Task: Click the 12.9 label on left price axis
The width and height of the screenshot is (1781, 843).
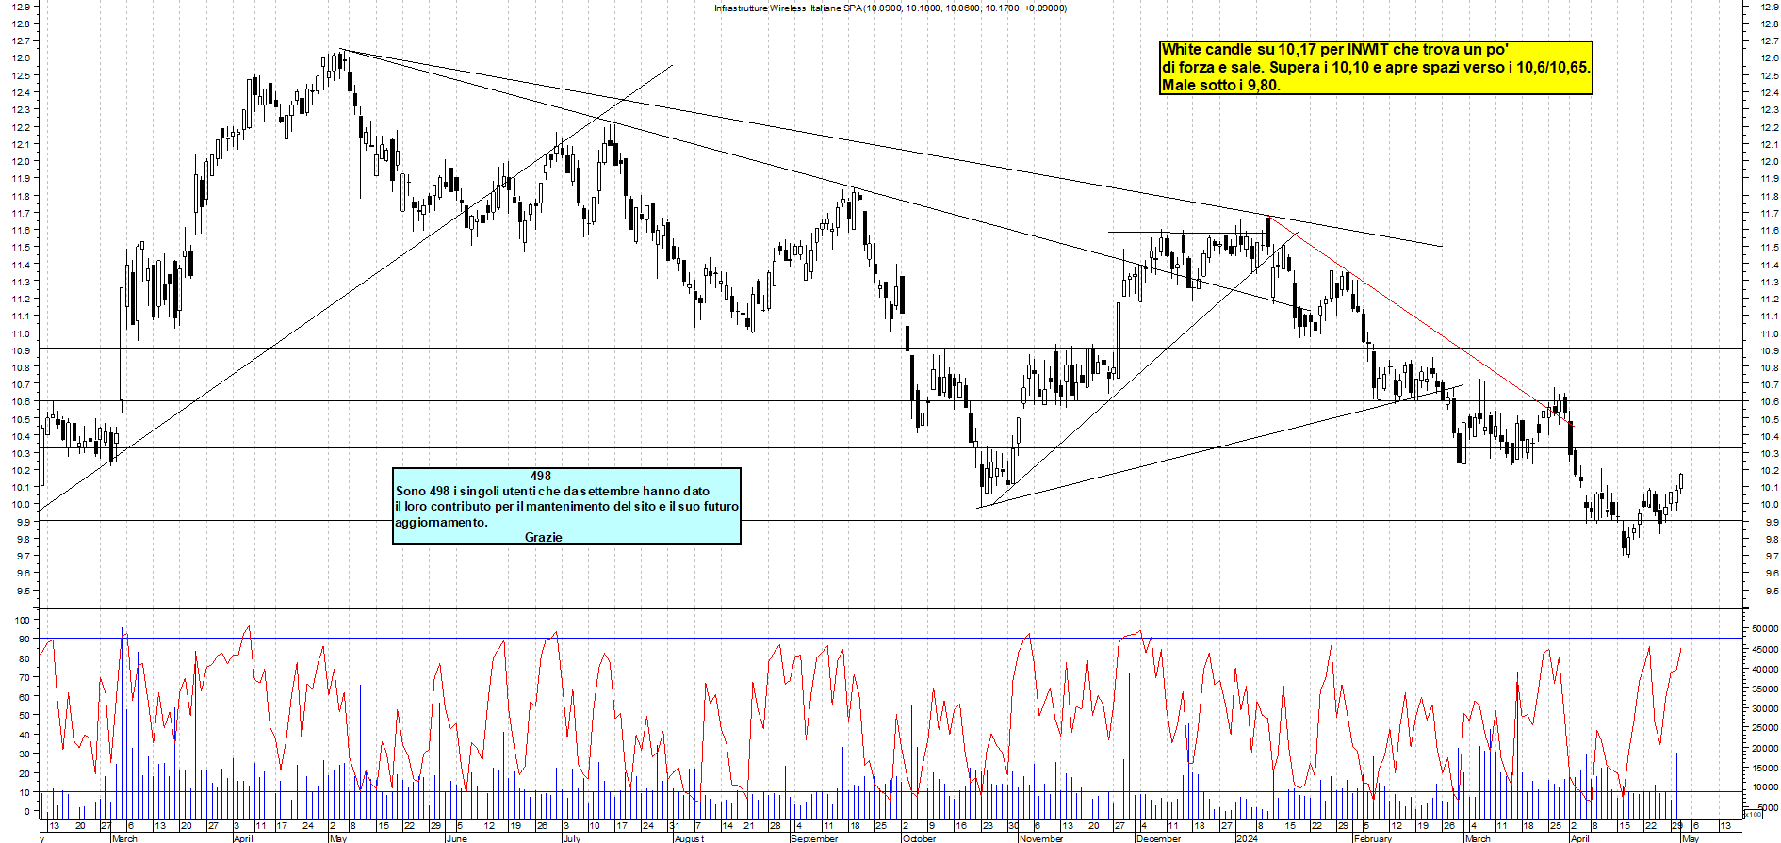Action: coord(22,7)
